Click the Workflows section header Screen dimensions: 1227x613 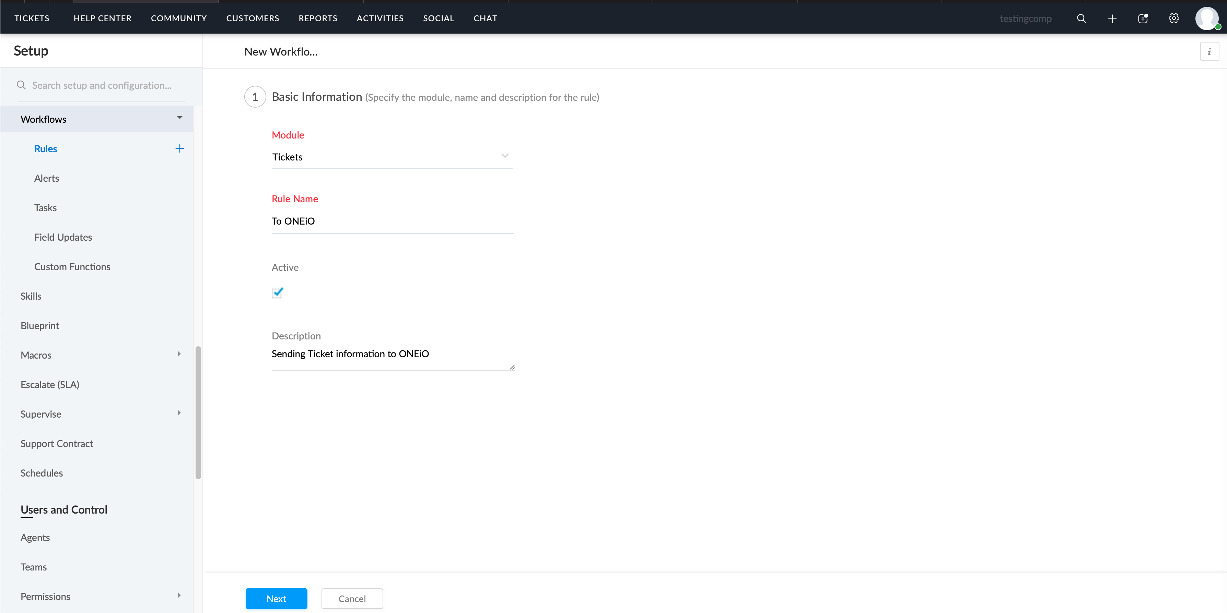click(x=97, y=119)
